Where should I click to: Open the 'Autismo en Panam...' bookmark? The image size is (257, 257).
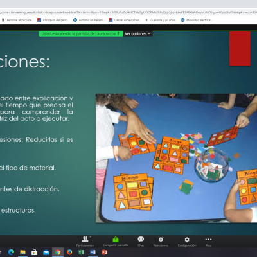89,20
